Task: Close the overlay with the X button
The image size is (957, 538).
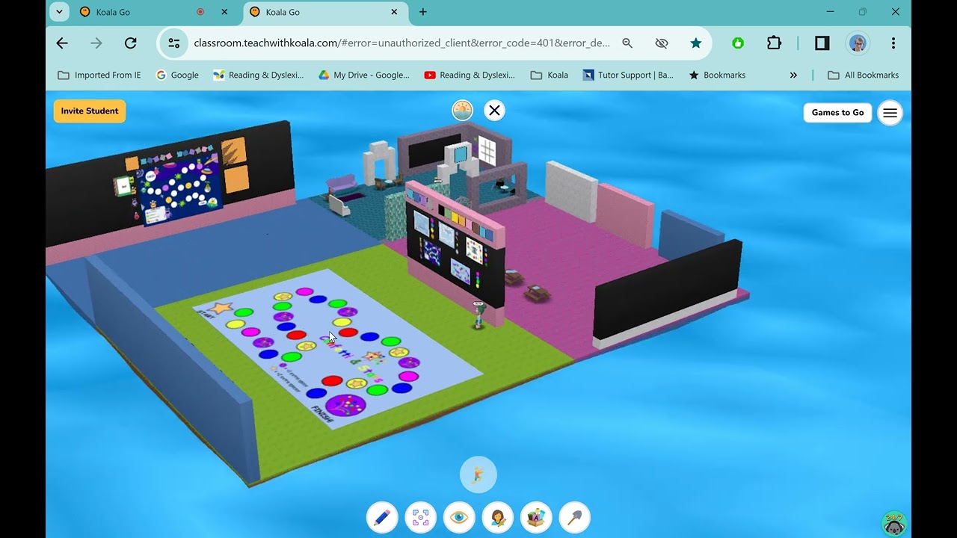Action: (x=494, y=111)
